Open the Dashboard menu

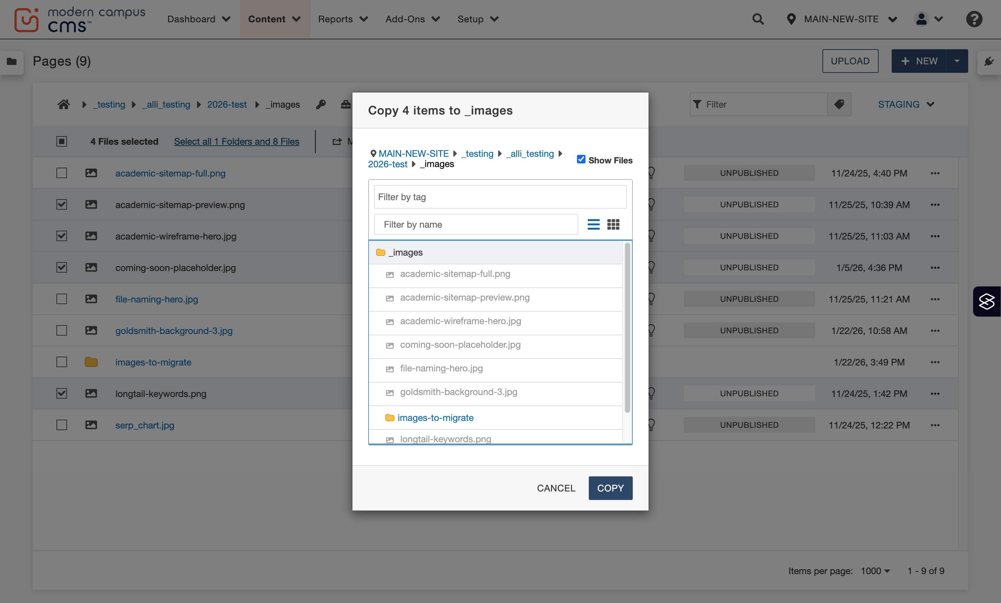pos(199,19)
